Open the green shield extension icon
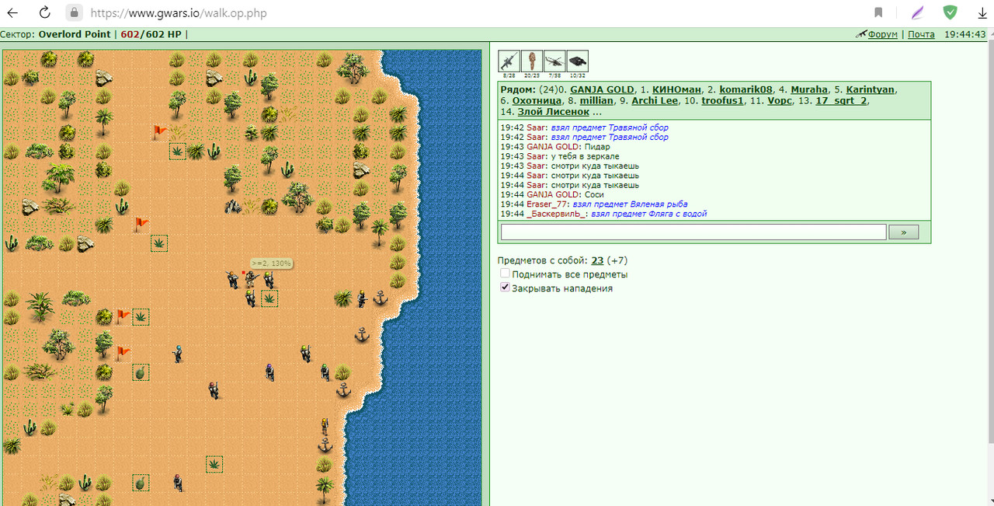Screen dimensions: 994x506 pos(950,12)
